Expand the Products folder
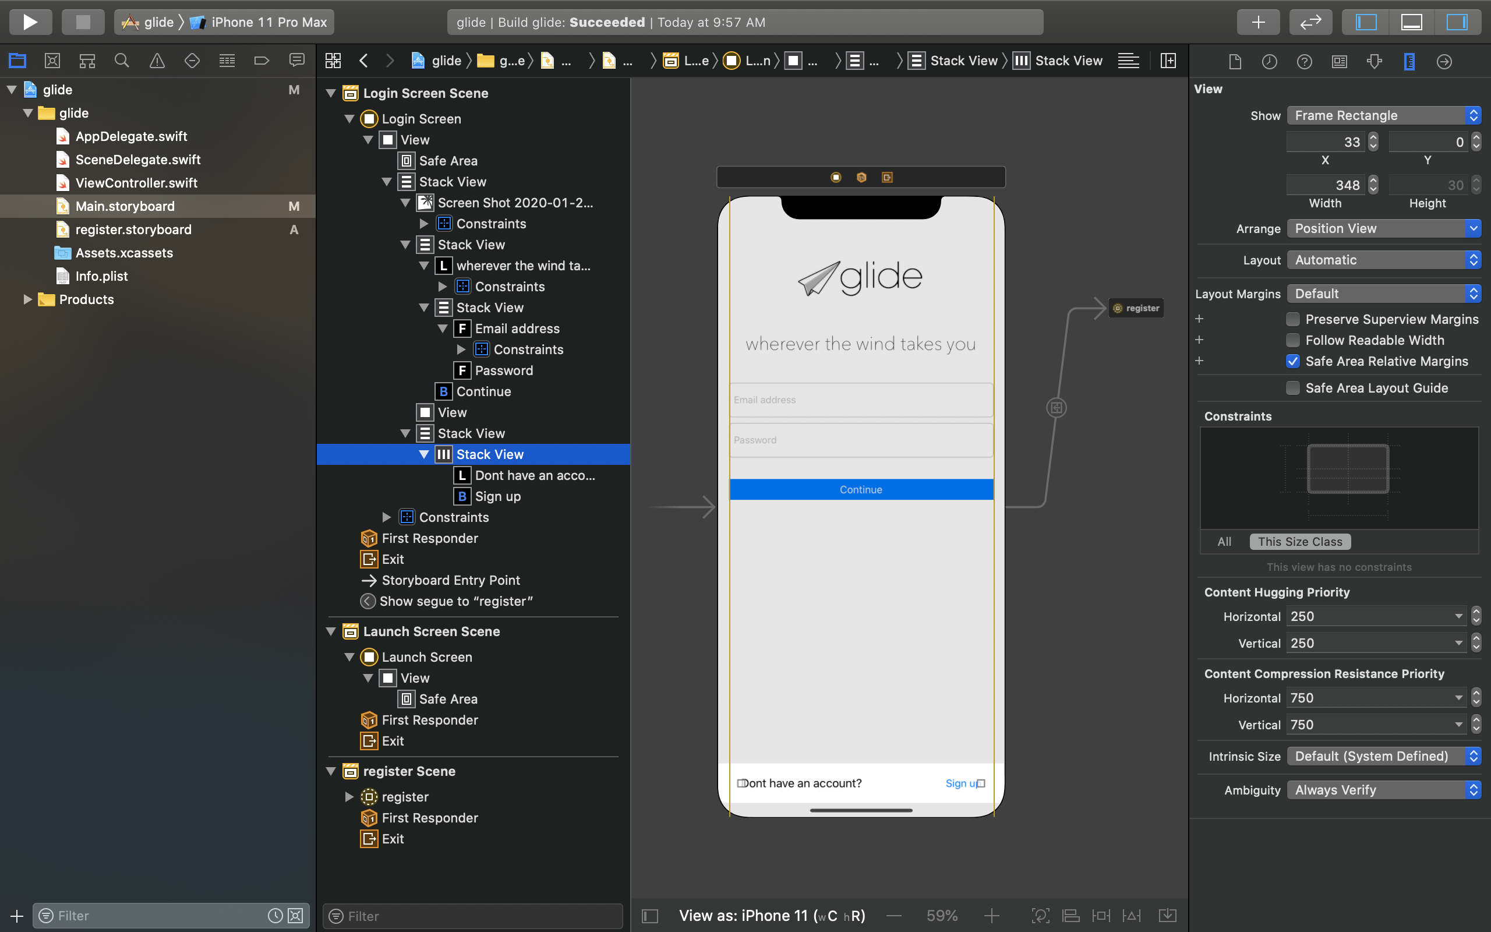This screenshot has height=932, width=1491. pyautogui.click(x=27, y=299)
